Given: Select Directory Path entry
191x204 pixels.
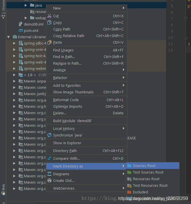Looking at the screenshot, I should (86, 151).
